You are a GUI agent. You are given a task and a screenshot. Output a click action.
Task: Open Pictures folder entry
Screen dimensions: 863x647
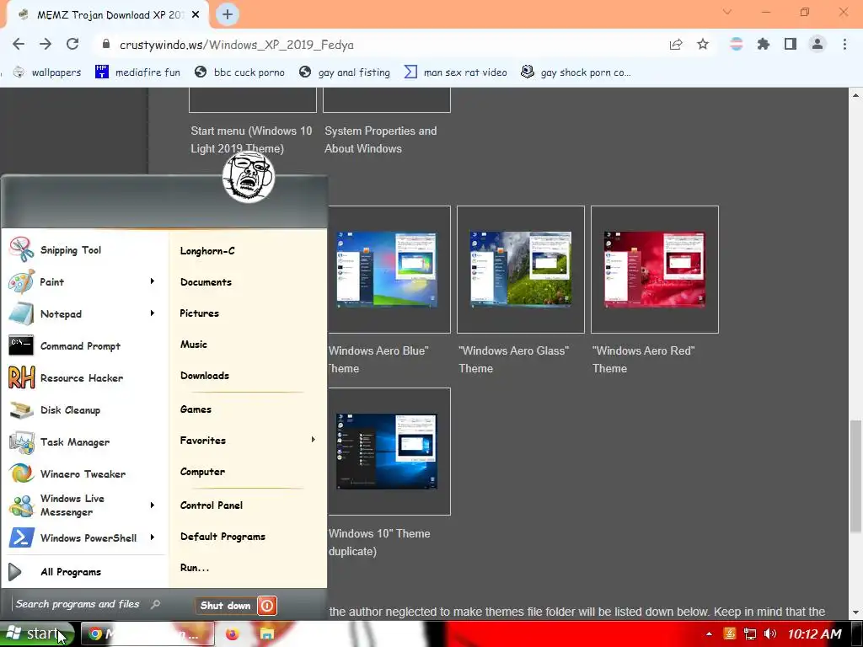[x=199, y=313]
